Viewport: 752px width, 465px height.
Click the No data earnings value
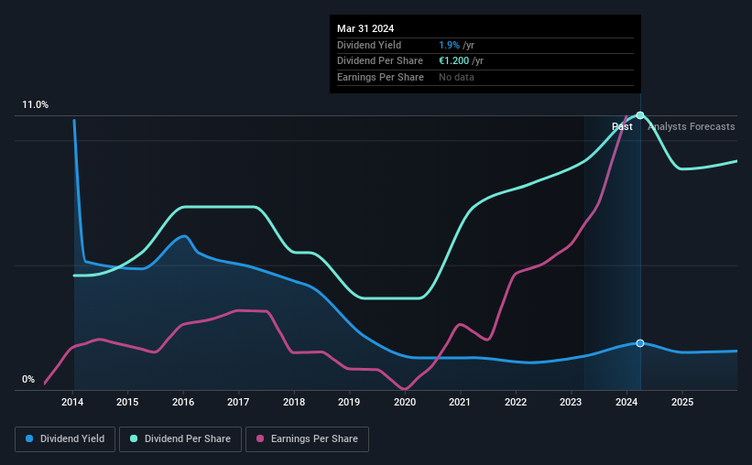click(x=456, y=77)
